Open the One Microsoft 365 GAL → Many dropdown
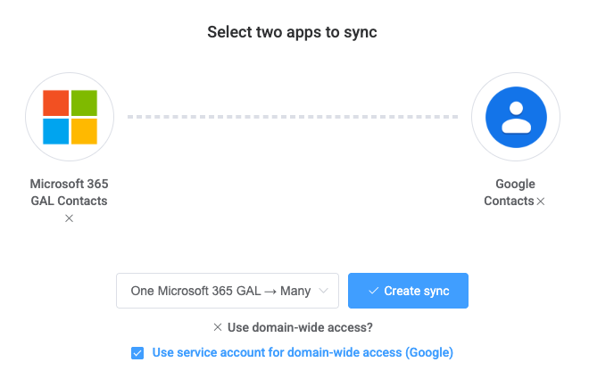This screenshot has width=589, height=387. [228, 291]
